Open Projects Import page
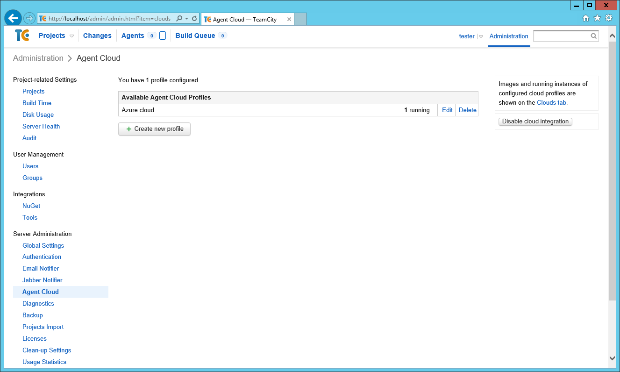This screenshot has height=372, width=620. pos(43,327)
